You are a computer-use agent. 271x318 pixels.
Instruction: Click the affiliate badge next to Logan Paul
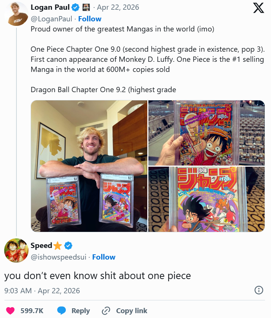(86, 7)
